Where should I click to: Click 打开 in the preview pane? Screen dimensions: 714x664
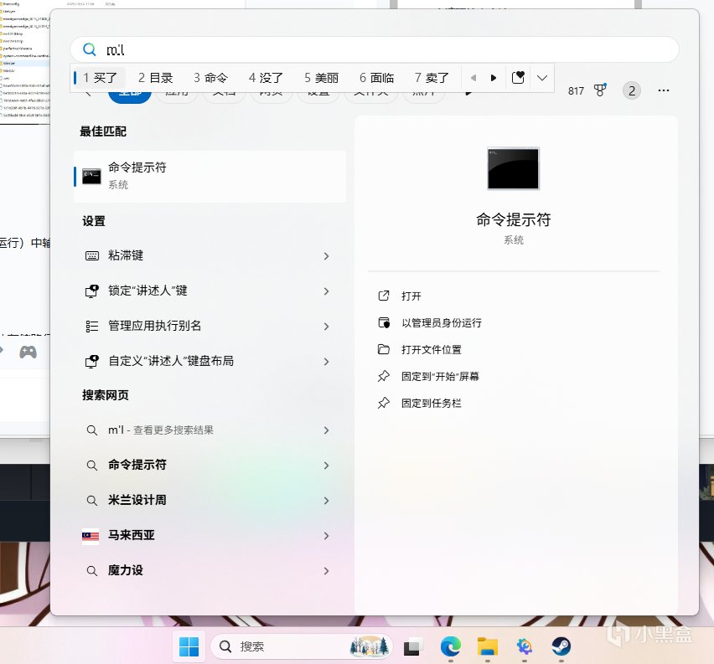click(411, 296)
